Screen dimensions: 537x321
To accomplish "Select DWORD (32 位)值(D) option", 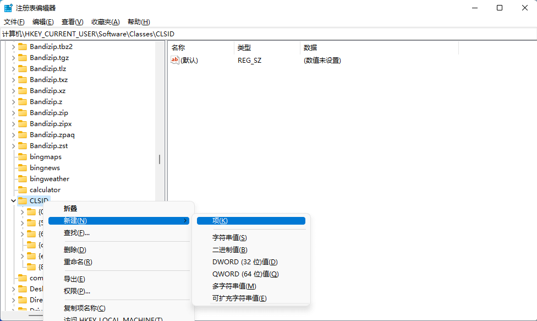I will (x=245, y=262).
